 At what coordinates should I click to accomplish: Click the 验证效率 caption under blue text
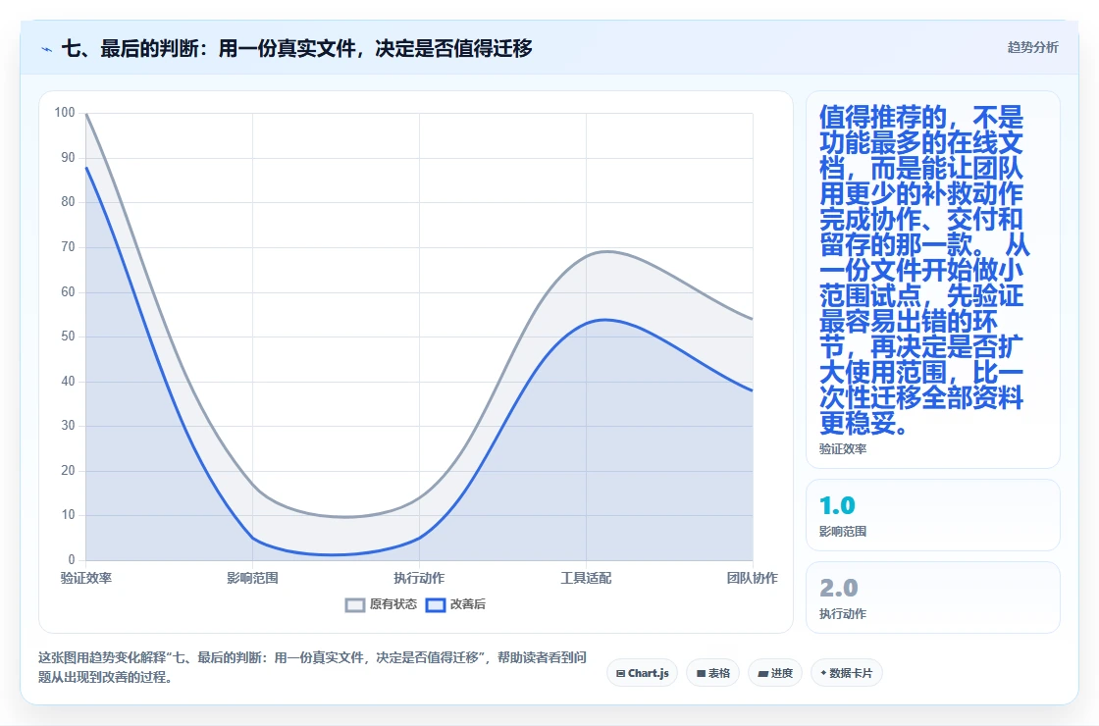pos(843,449)
